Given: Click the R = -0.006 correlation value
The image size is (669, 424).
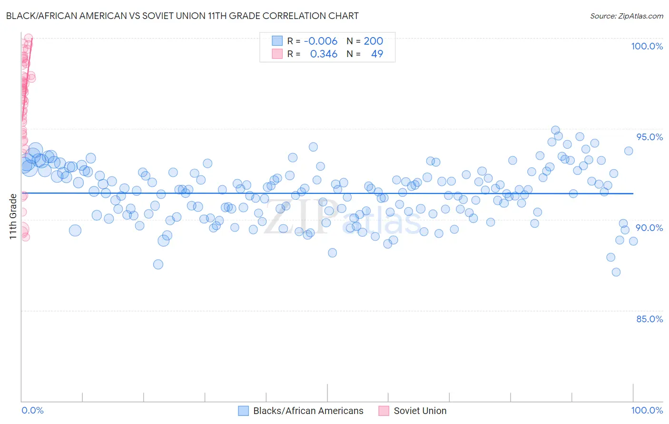Looking at the screenshot, I should click(312, 41).
